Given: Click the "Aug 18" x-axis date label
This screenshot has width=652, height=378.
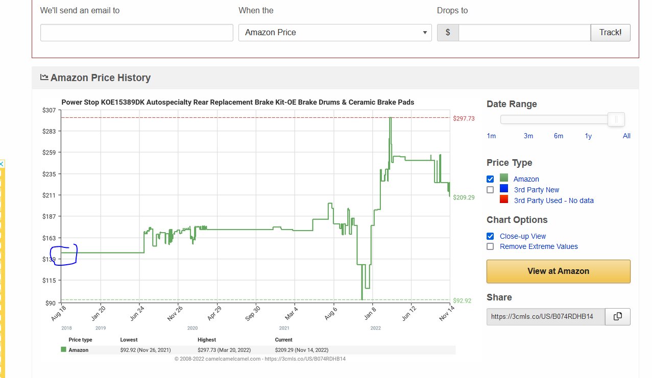Looking at the screenshot, I should pos(59,313).
